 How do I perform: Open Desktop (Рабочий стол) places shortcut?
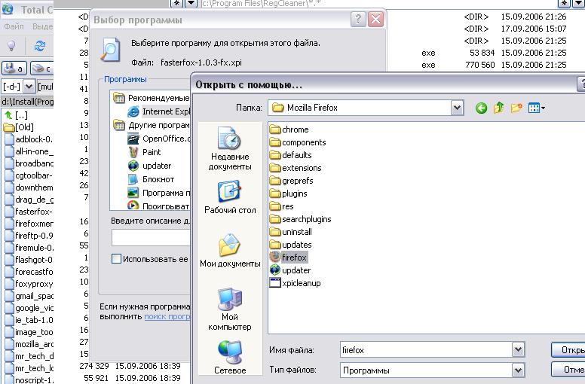click(x=229, y=197)
